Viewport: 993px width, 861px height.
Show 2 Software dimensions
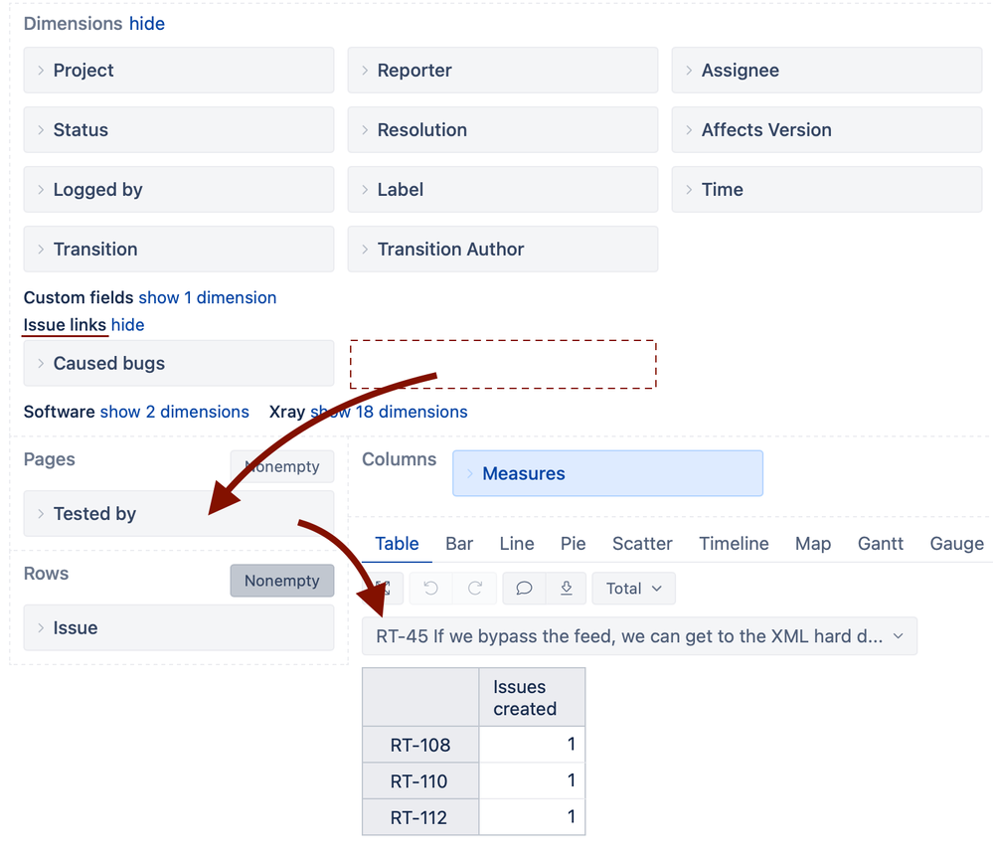(175, 412)
